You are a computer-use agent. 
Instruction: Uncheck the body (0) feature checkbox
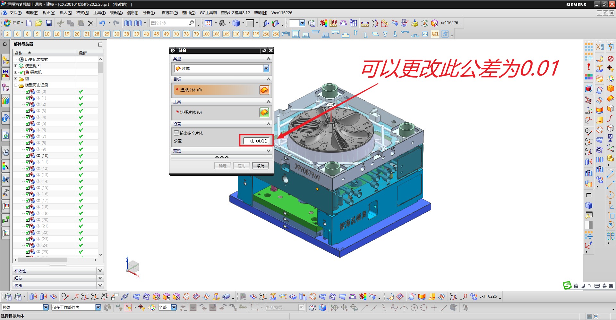pyautogui.click(x=28, y=92)
